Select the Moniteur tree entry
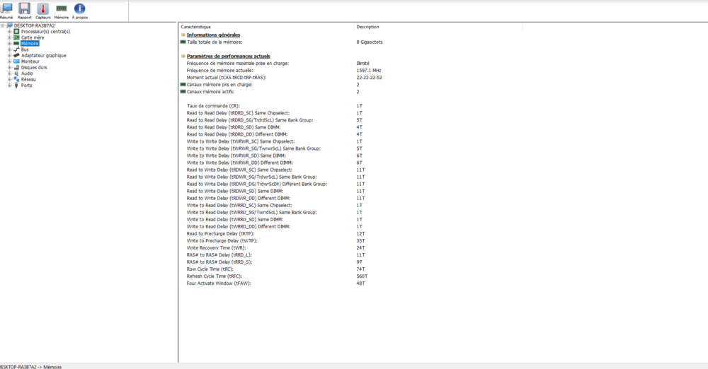The width and height of the screenshot is (708, 369). (x=30, y=61)
